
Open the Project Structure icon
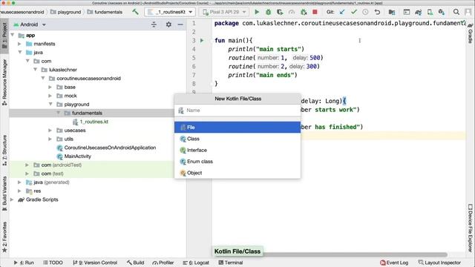[392, 12]
